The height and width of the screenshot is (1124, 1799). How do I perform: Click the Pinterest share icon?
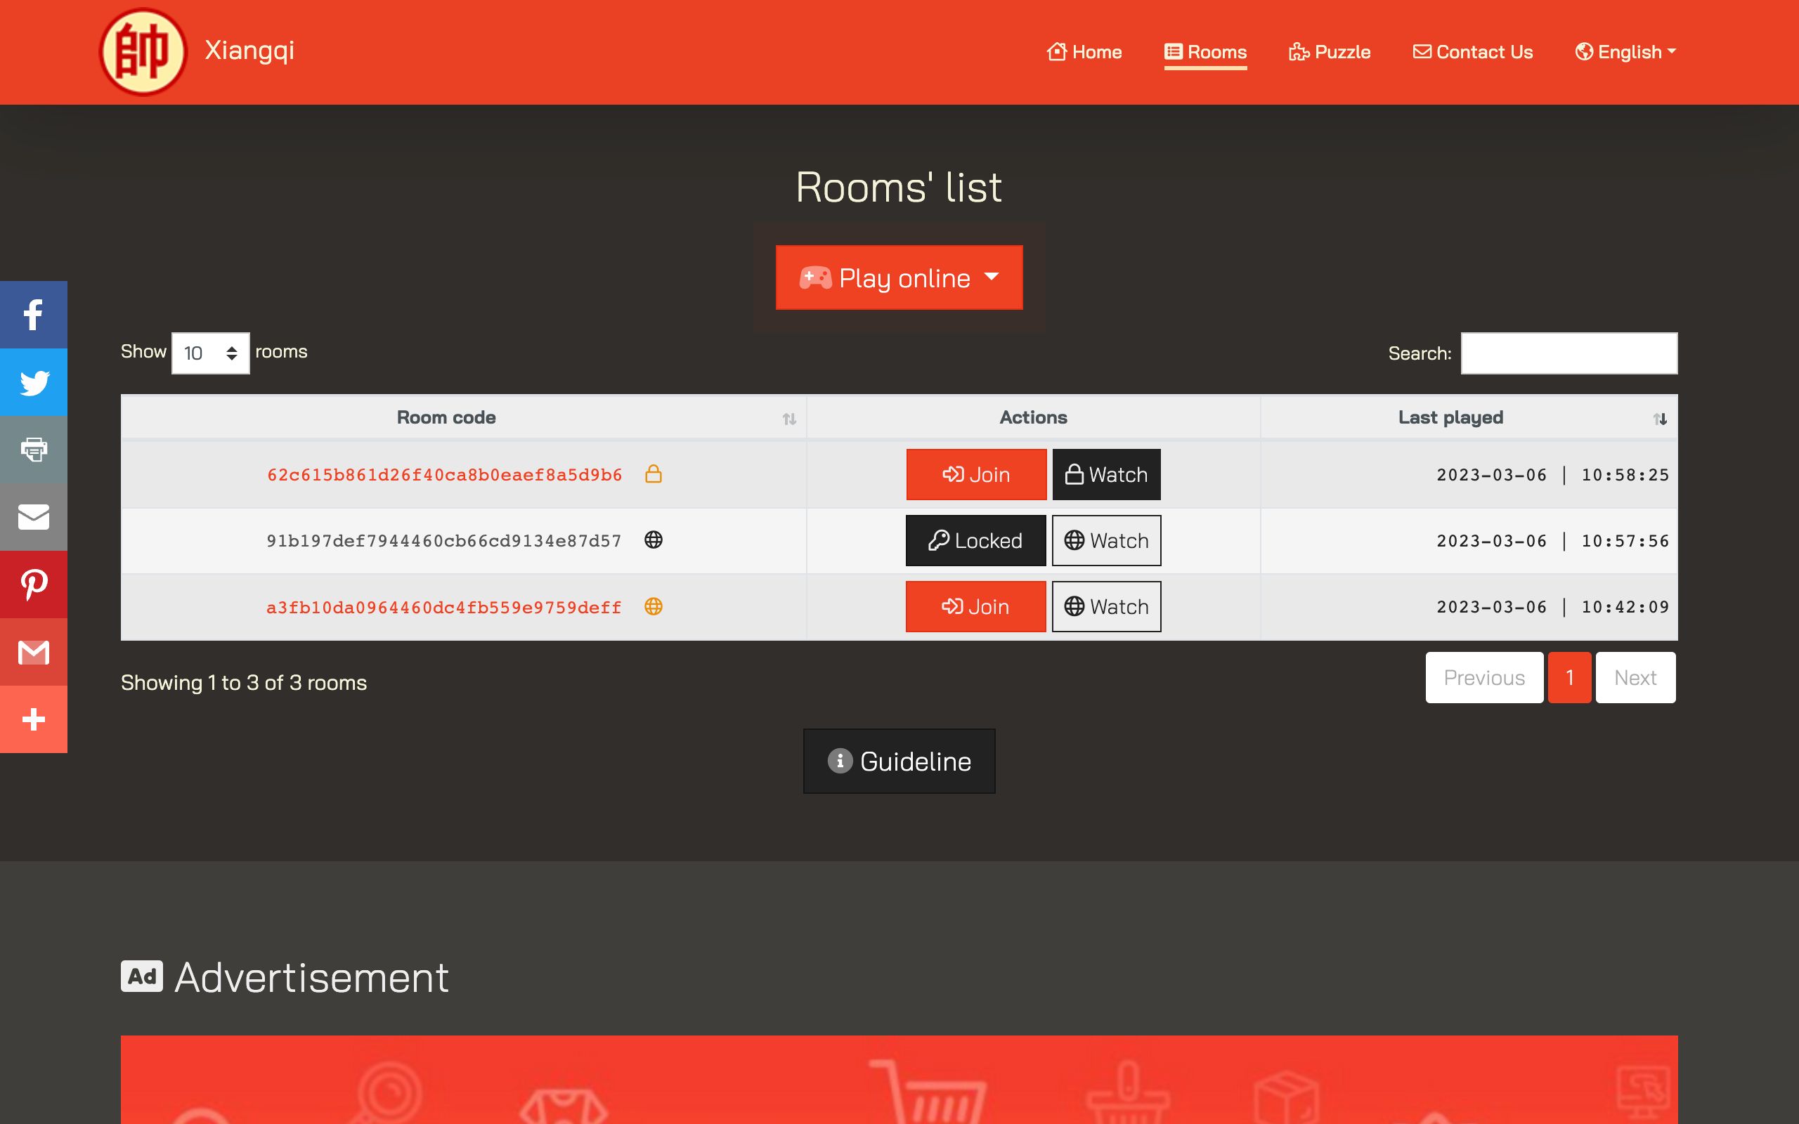click(x=34, y=584)
